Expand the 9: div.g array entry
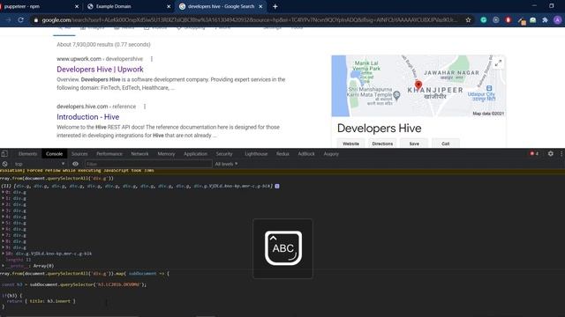The image size is (565, 317). pyautogui.click(x=4, y=247)
